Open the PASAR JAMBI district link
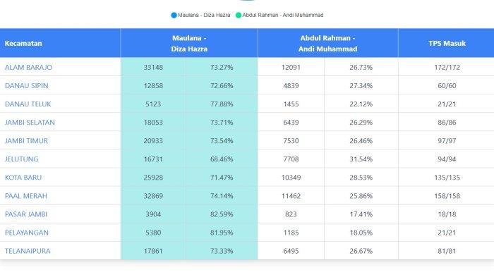Screen dimensions: 494x277 click(26, 214)
